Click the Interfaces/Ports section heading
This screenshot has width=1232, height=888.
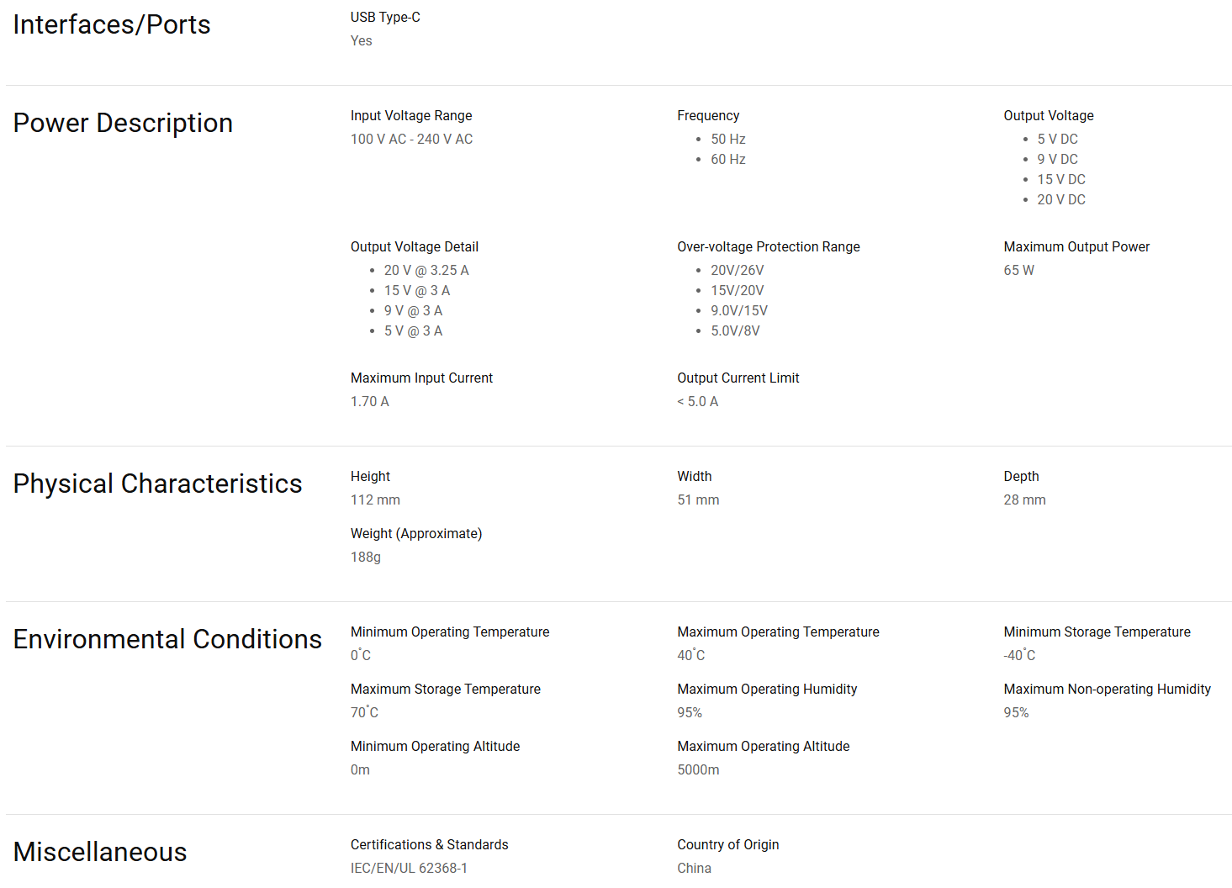pyautogui.click(x=112, y=25)
